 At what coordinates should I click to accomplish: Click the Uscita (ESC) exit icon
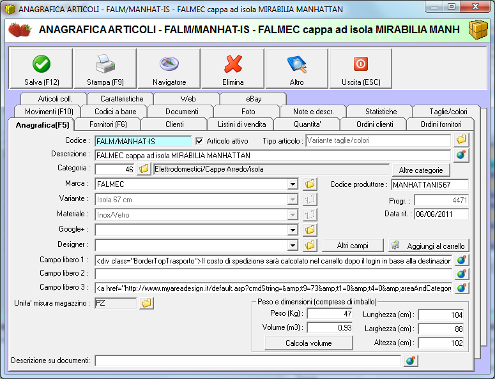click(360, 64)
